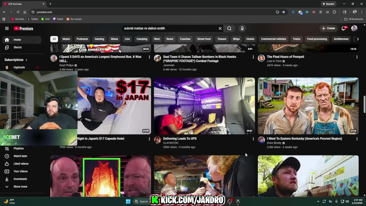Open the Chrome extensions puzzle icon
366x206 pixels.
point(335,12)
